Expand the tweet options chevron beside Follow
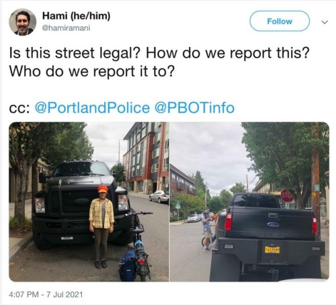Image resolution: width=336 pixels, height=305 pixels. click(325, 22)
